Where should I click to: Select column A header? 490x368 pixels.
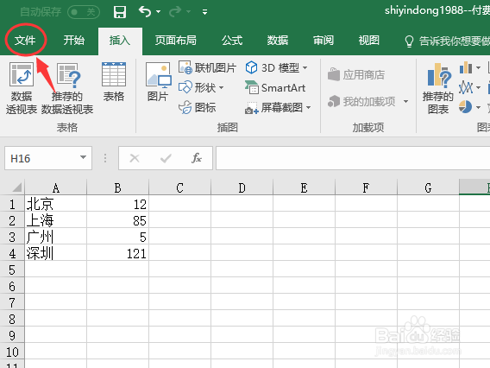tap(55, 187)
